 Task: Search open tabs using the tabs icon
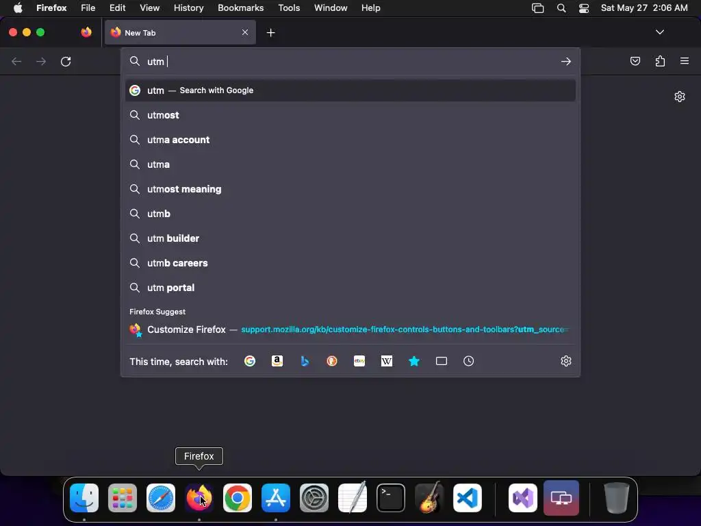coord(442,361)
